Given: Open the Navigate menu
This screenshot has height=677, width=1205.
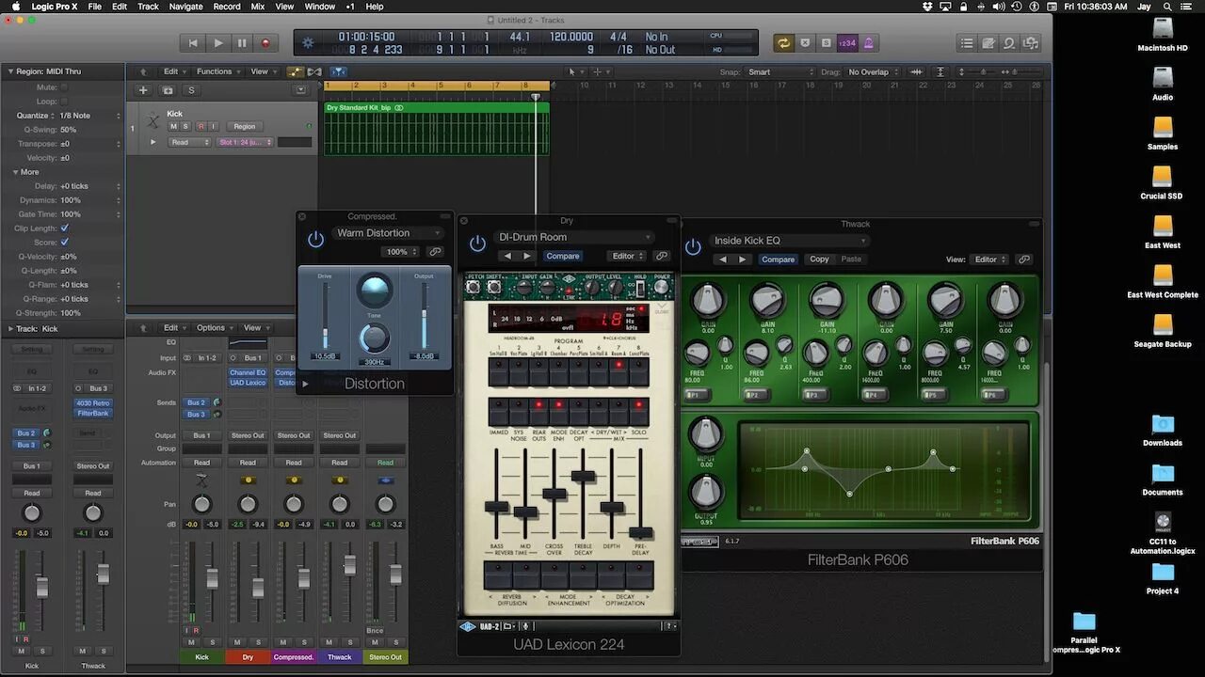Looking at the screenshot, I should (185, 7).
